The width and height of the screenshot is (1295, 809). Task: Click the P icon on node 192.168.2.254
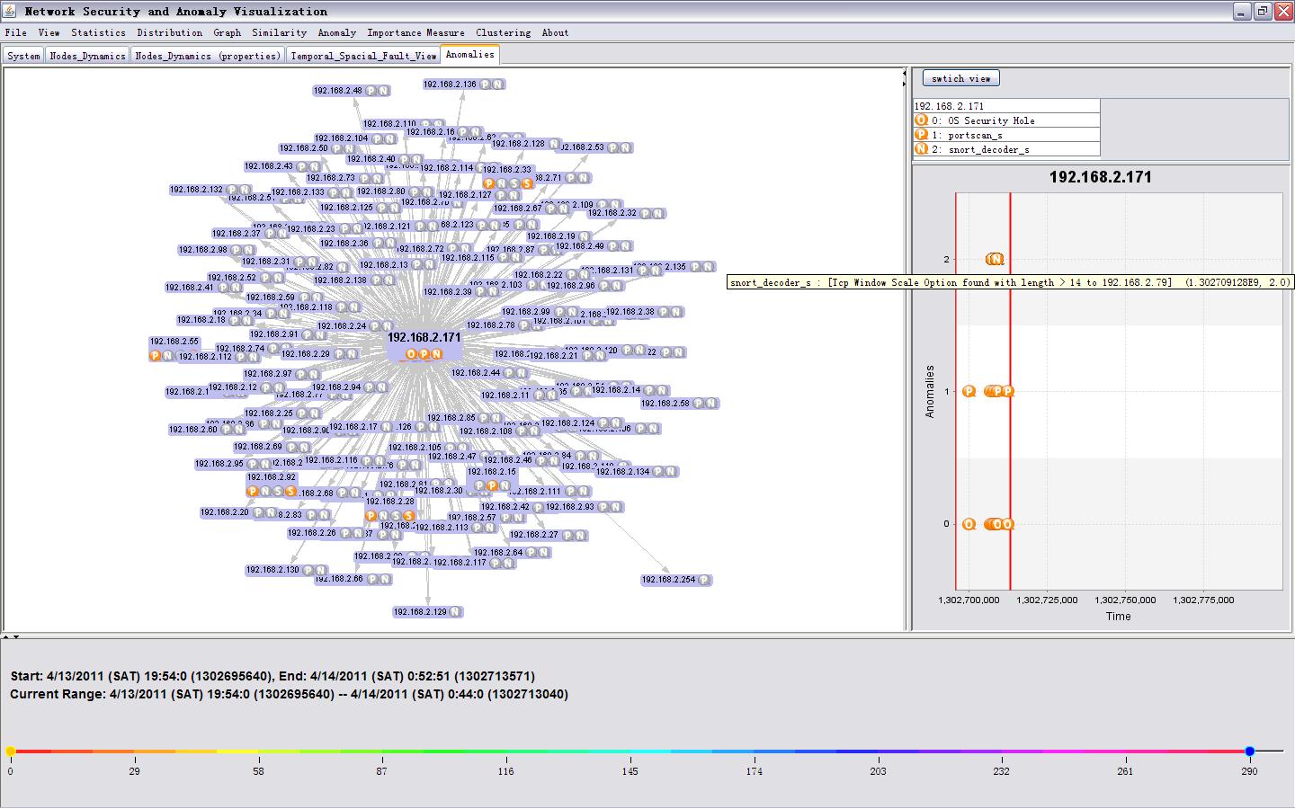tap(703, 581)
